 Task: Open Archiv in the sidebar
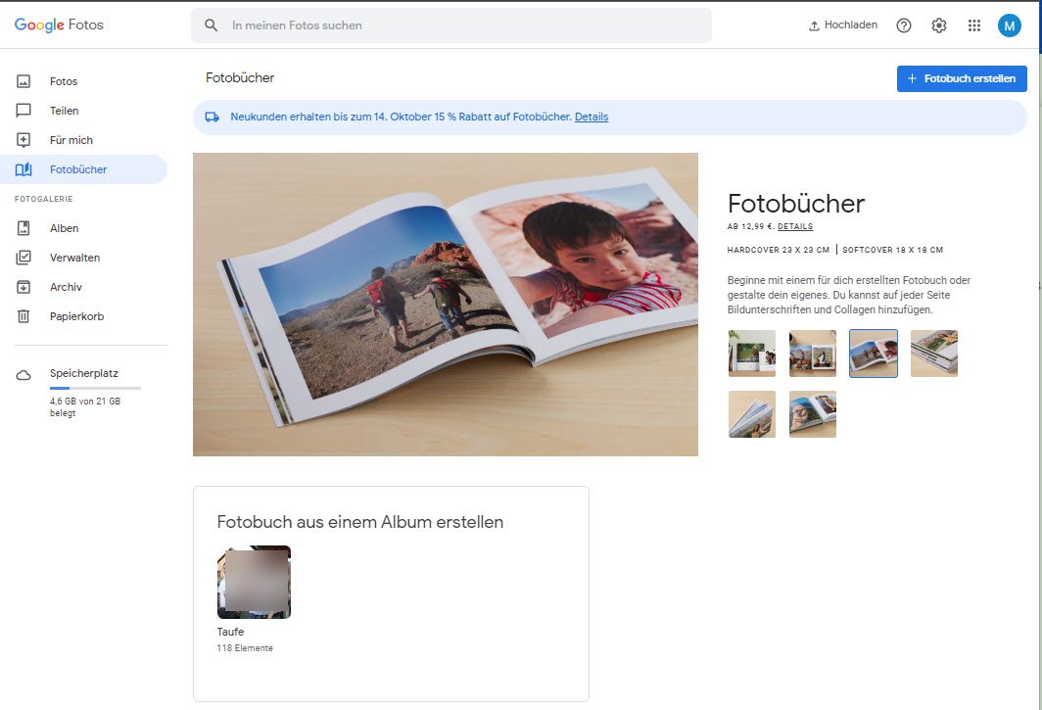coord(84,287)
